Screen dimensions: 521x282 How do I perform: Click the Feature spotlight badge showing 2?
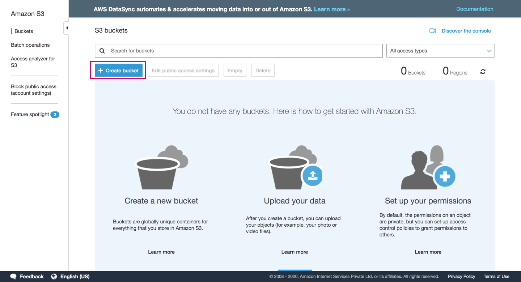(55, 115)
